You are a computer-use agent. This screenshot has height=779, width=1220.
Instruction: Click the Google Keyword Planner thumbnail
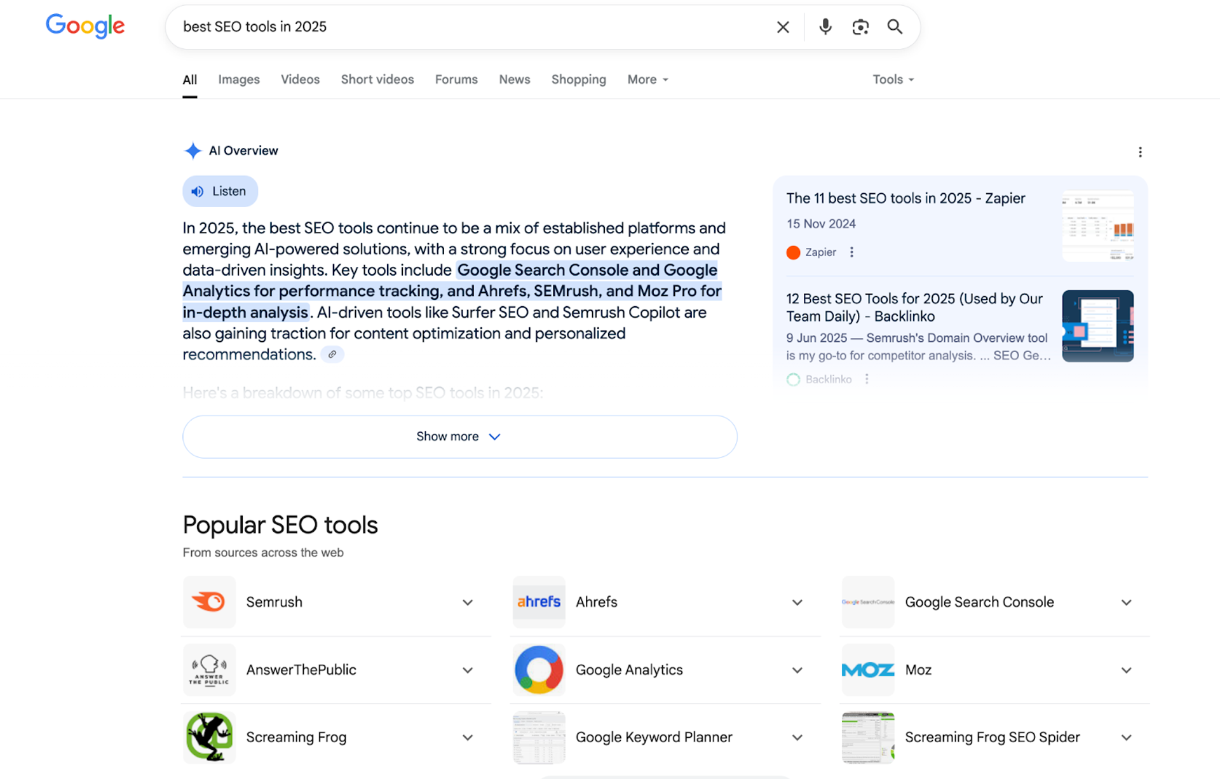tap(539, 737)
